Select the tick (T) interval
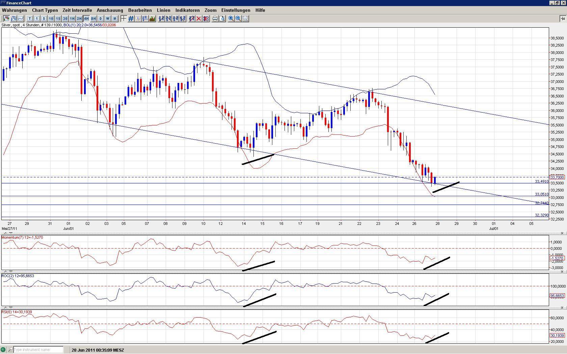 pyautogui.click(x=30, y=19)
